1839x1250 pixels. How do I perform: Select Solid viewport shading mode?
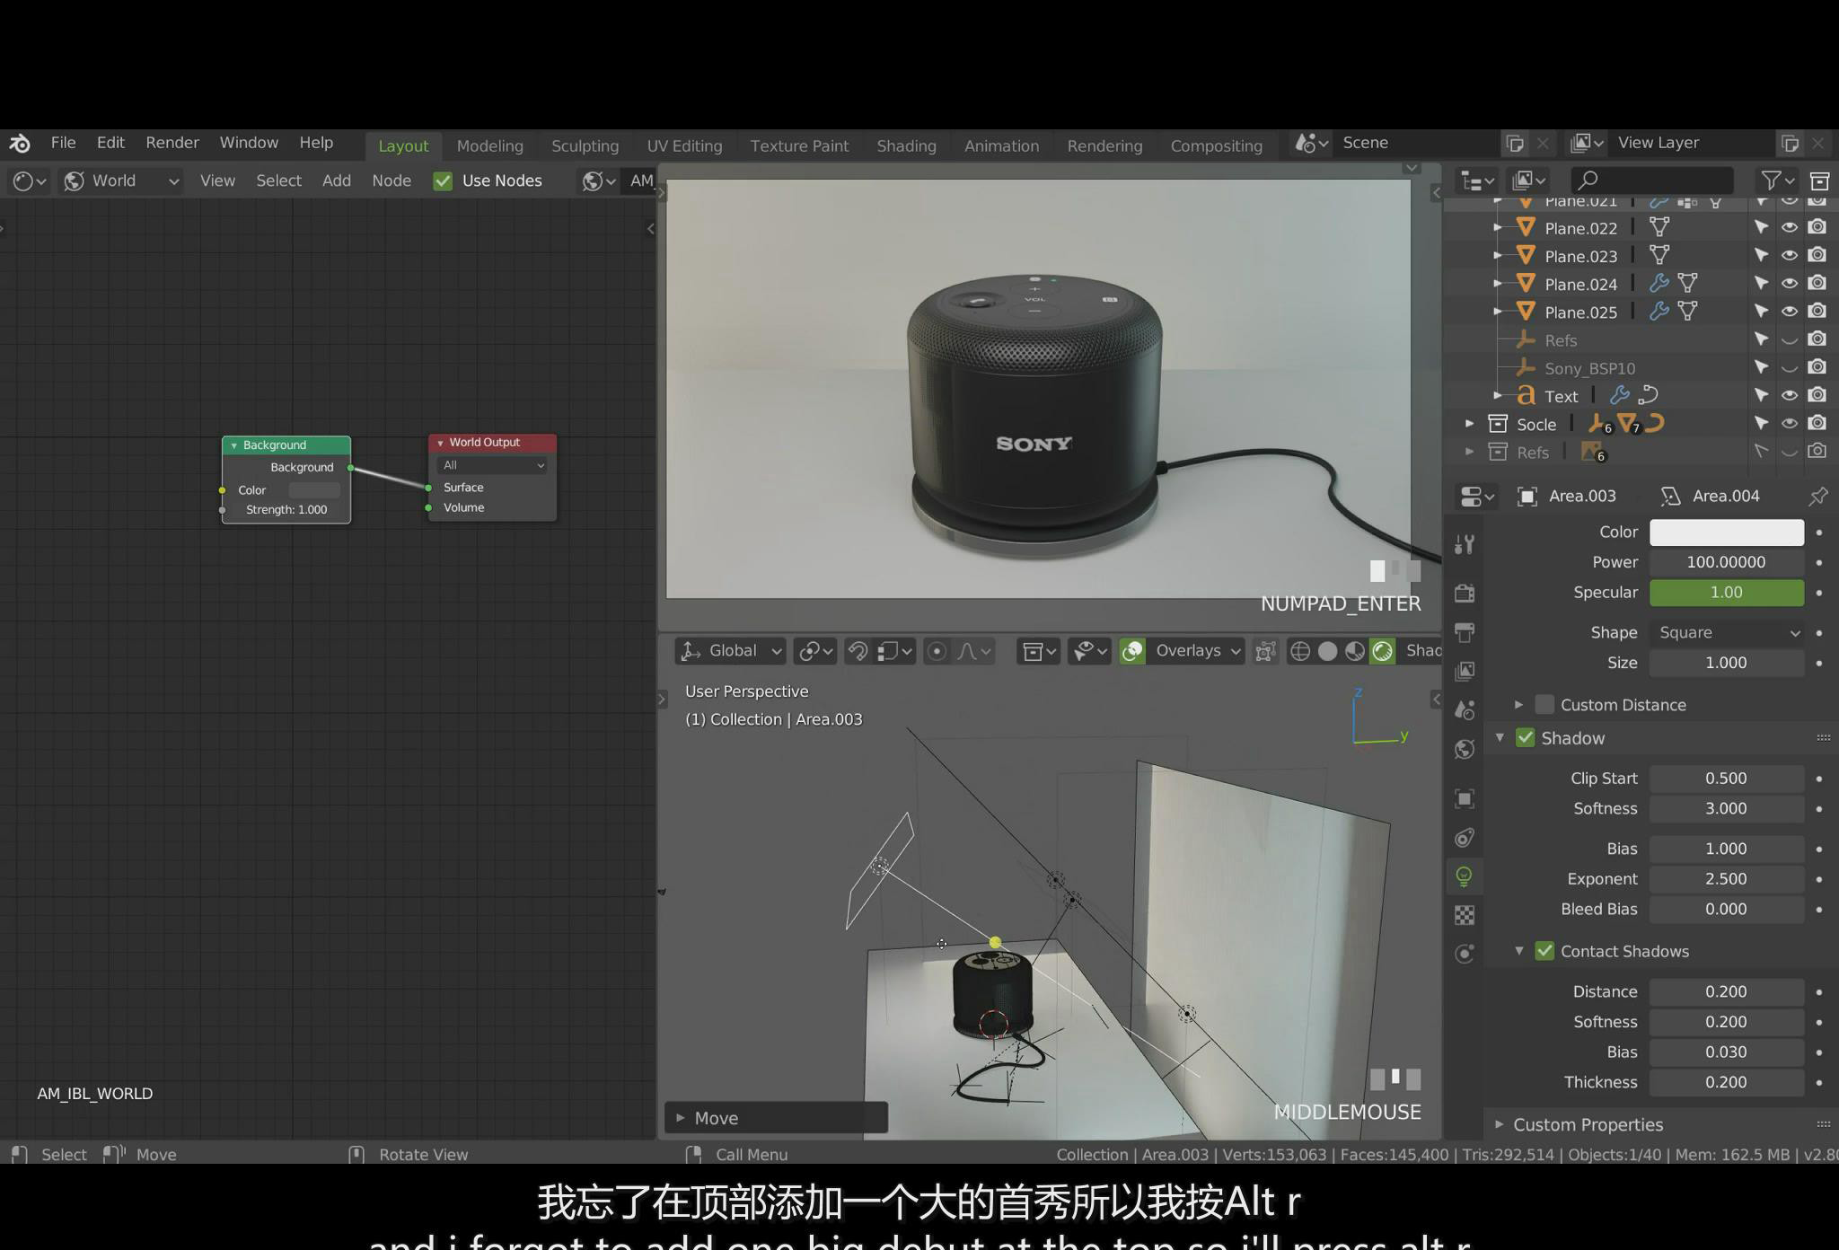pos(1327,651)
